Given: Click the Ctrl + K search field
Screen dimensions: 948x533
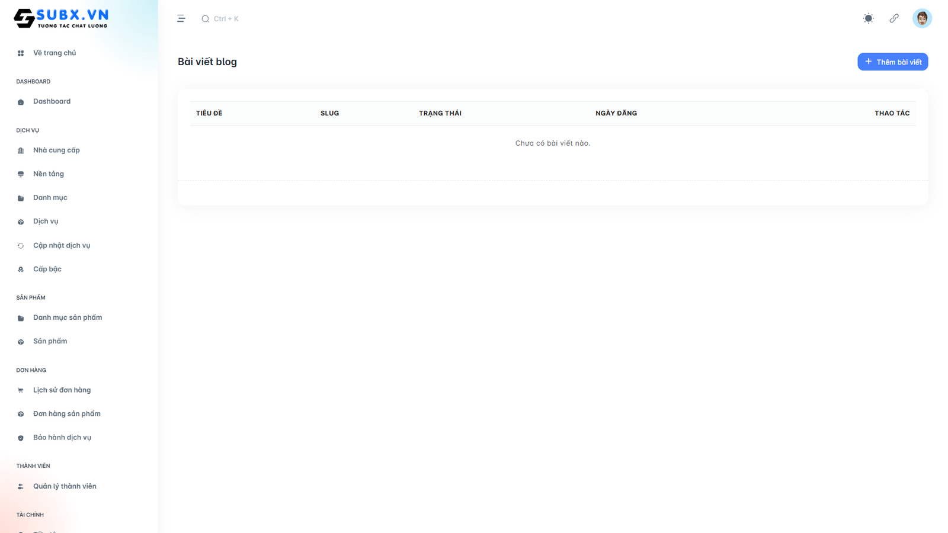Looking at the screenshot, I should tap(226, 19).
